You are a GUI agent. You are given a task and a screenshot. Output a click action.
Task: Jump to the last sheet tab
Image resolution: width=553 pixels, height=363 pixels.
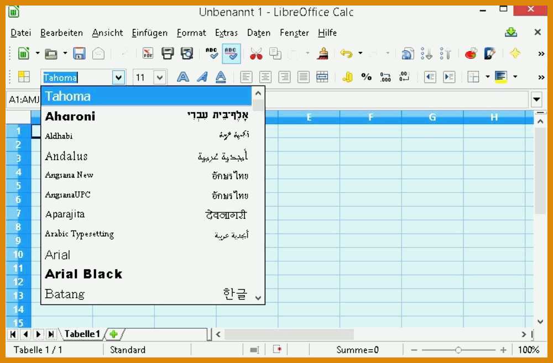(x=51, y=334)
